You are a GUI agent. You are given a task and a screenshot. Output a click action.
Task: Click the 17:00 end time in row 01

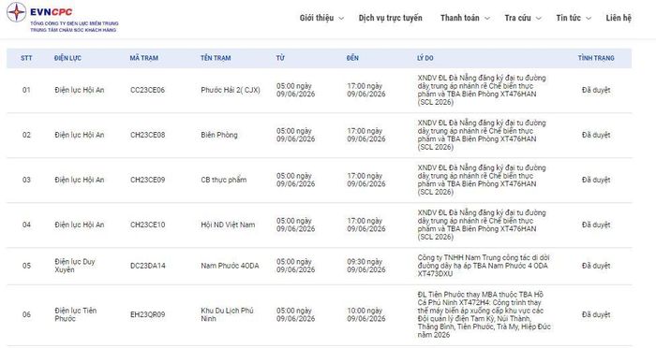[x=366, y=90]
